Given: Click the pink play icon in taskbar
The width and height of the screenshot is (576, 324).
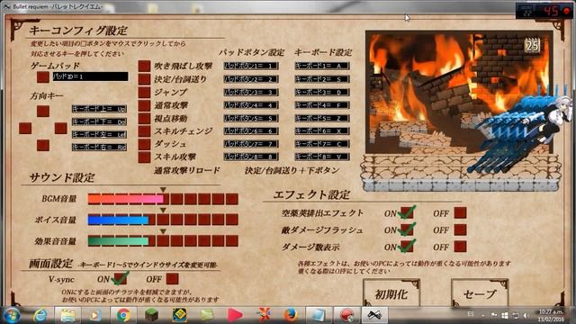Looking at the screenshot, I should tap(235, 315).
